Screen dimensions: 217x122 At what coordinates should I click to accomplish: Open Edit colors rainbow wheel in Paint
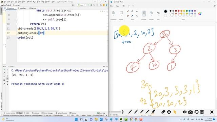tap(200, 14)
